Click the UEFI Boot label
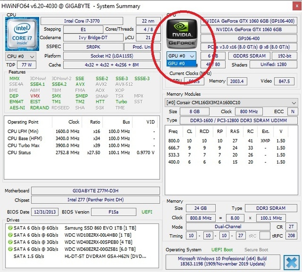 coord(222,249)
